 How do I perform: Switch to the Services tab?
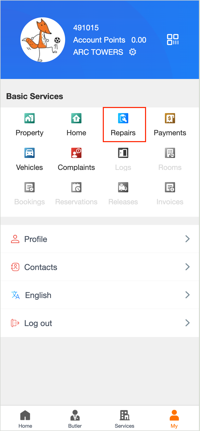(x=124, y=419)
